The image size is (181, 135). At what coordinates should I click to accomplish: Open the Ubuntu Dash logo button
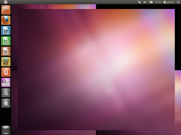tap(6, 2)
